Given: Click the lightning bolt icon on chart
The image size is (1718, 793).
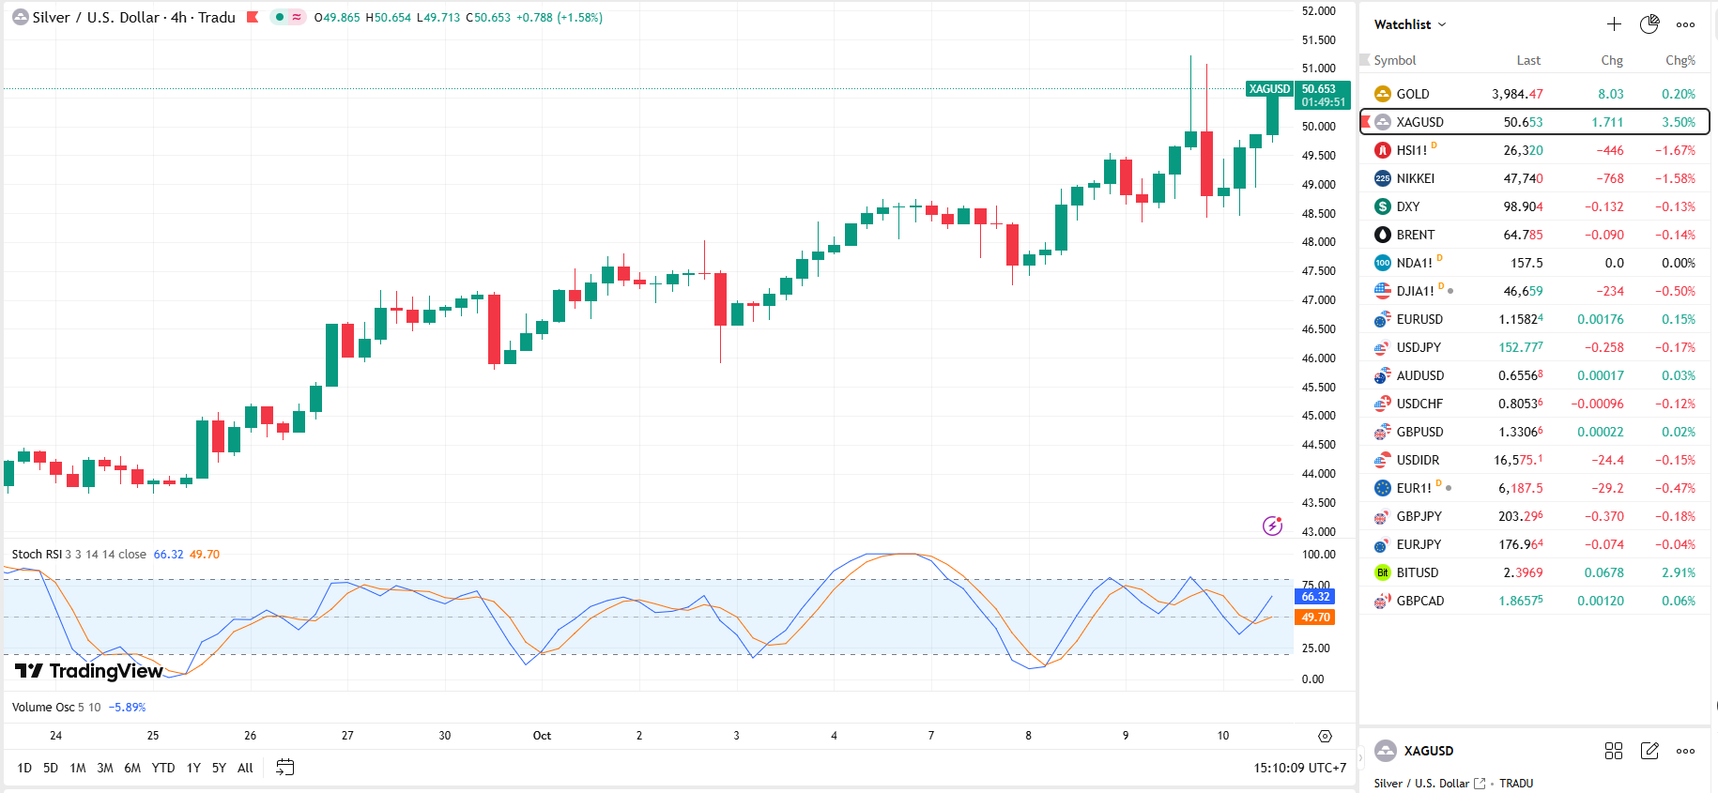Looking at the screenshot, I should (1272, 526).
